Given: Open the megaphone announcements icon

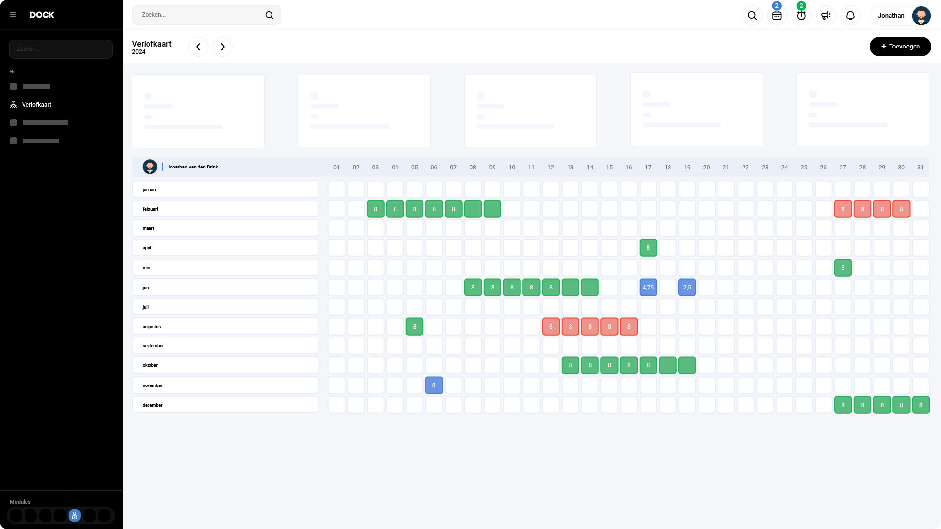Looking at the screenshot, I should coord(825,16).
